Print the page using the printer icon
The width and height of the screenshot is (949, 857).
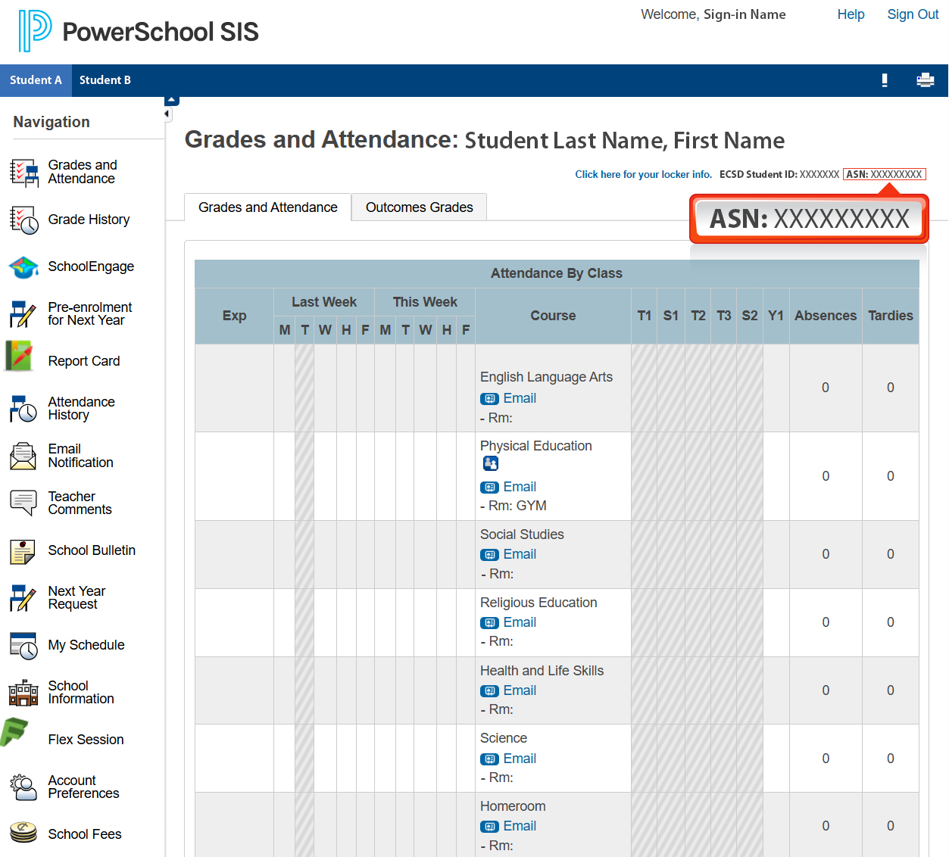point(926,80)
